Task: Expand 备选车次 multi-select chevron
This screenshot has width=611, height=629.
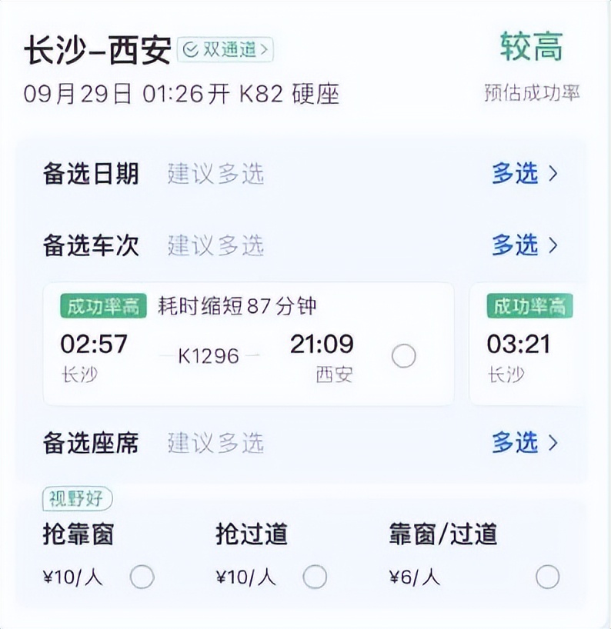Action: pyautogui.click(x=553, y=245)
